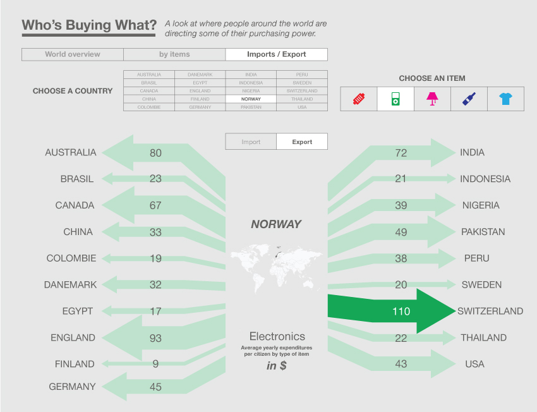The height and width of the screenshot is (412, 537).
Task: Choose the blue bottle item icon
Action: click(x=469, y=99)
